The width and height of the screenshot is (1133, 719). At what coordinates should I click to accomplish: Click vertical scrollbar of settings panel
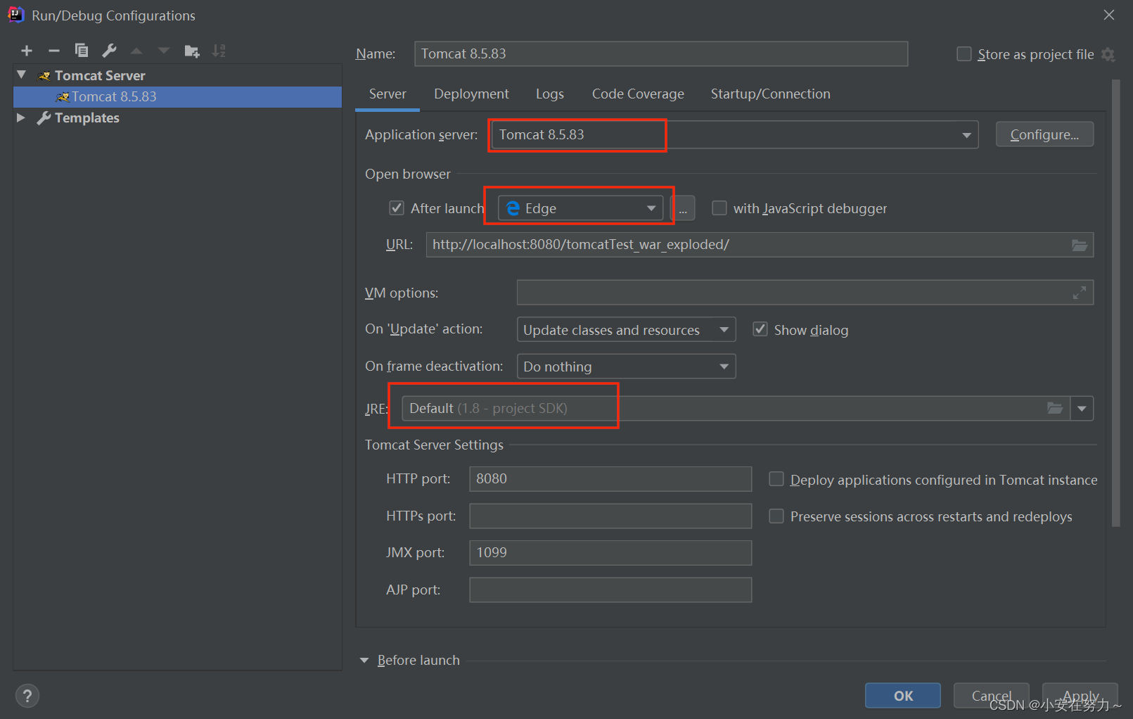click(x=1115, y=303)
